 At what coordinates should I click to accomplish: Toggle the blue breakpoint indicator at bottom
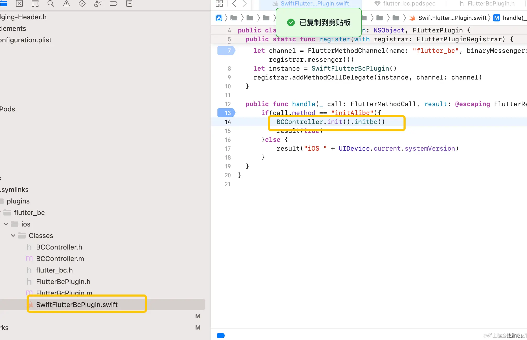coord(221,336)
